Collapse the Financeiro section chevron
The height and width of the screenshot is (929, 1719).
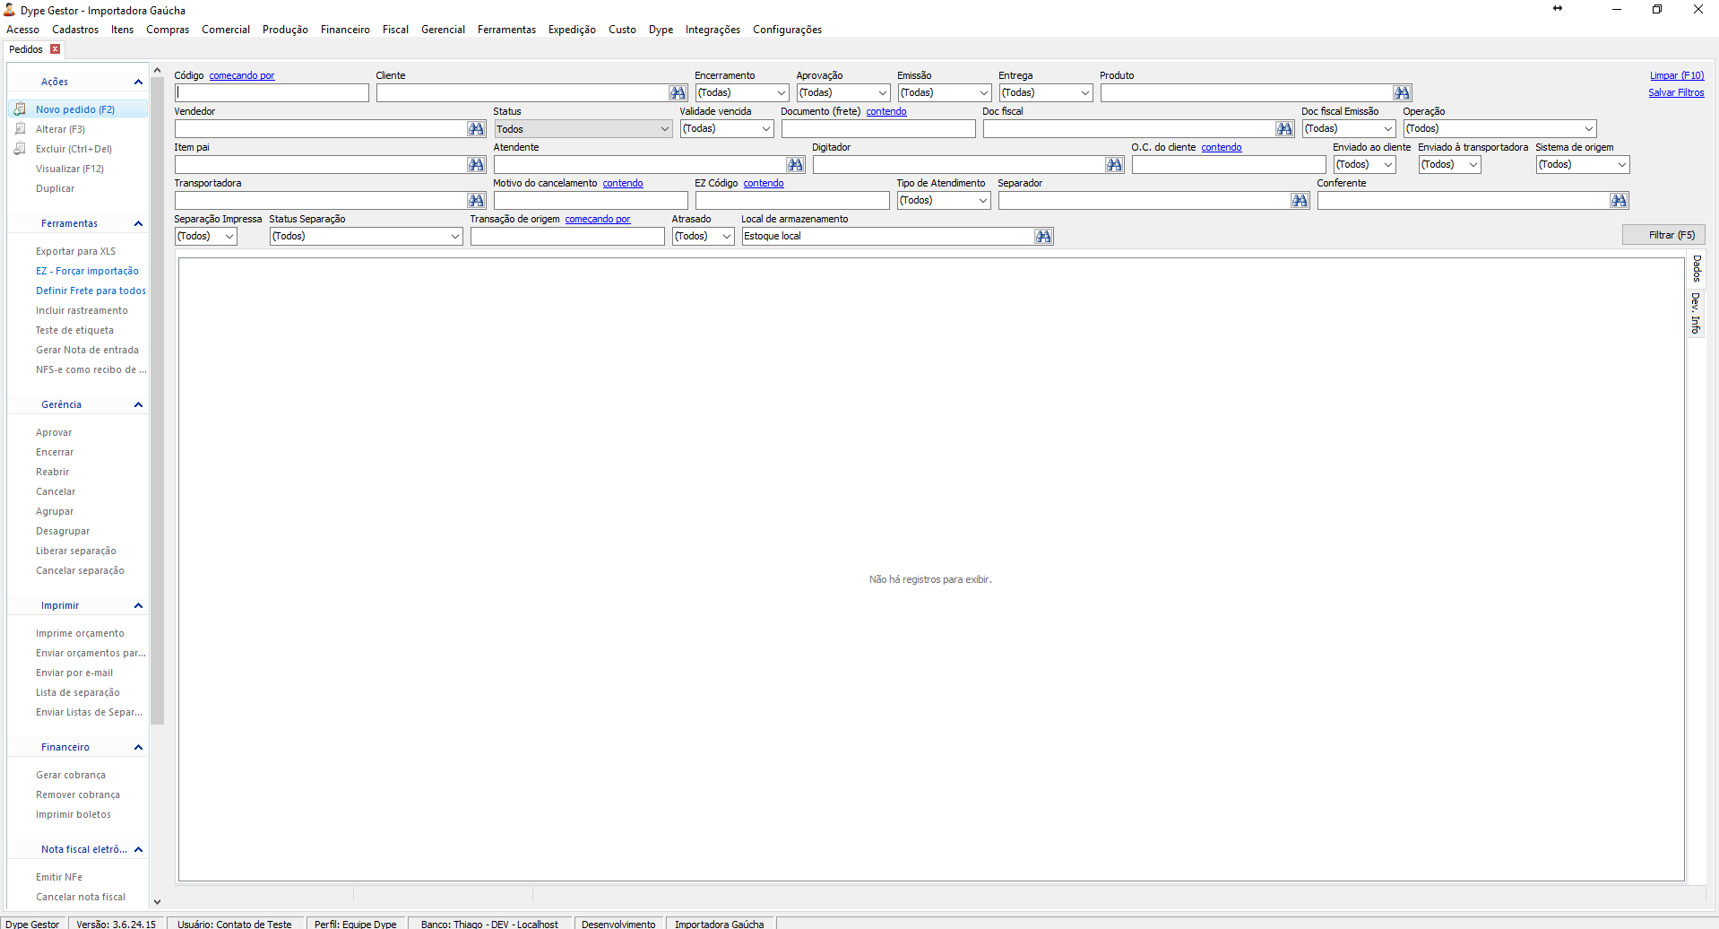click(138, 748)
